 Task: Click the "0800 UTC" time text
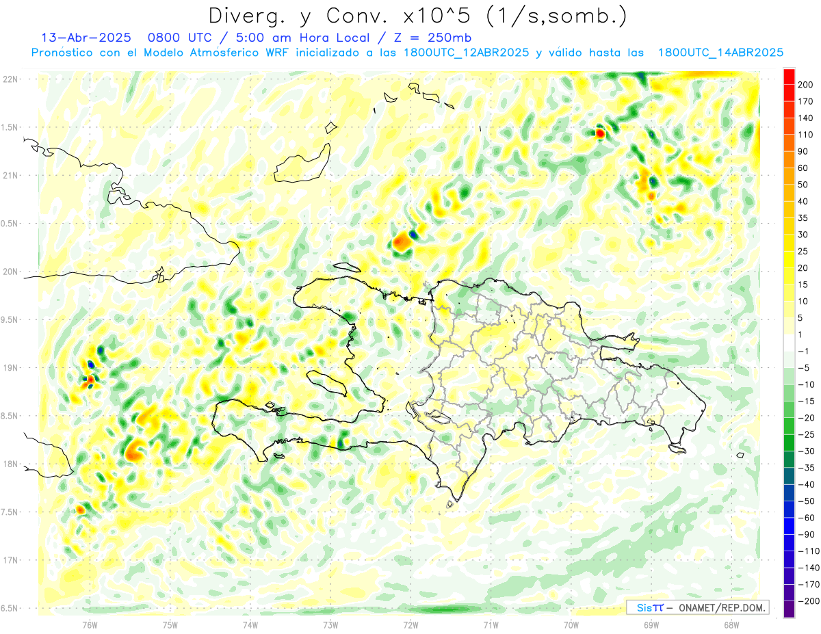(x=179, y=38)
